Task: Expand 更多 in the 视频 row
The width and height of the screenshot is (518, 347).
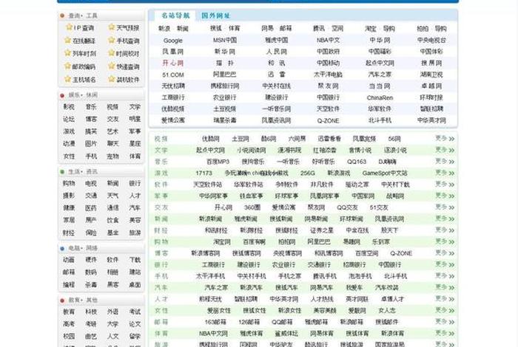Action: [x=445, y=139]
